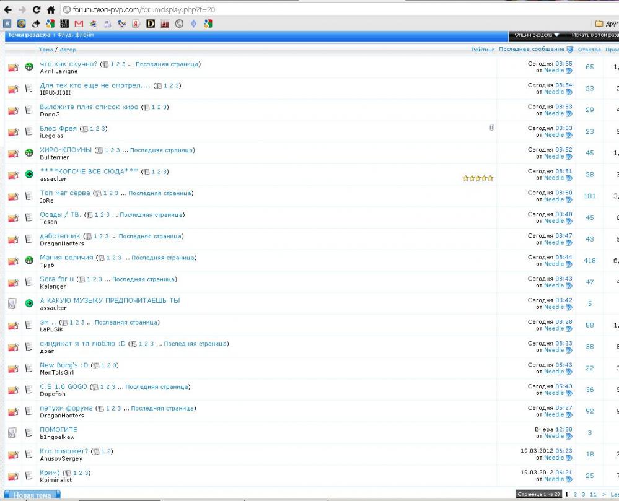
Task: Sort threads by 'Рейтинг' column
Action: (483, 50)
